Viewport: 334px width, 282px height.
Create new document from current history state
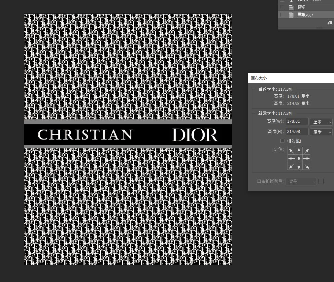(x=329, y=22)
